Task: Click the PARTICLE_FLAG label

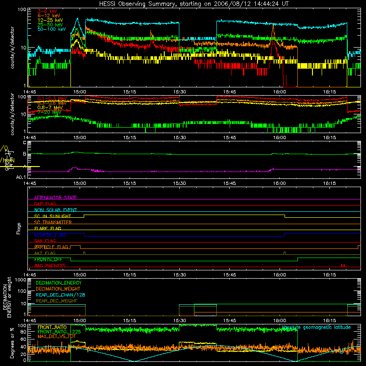Action: tap(51, 247)
